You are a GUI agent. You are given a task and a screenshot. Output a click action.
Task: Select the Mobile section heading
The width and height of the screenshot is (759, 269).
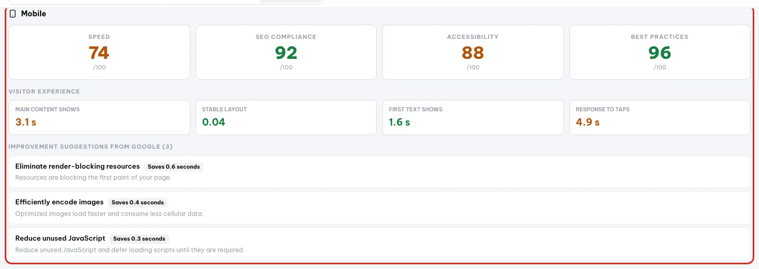pos(33,14)
